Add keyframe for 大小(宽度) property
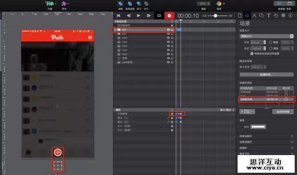297x175 pixels. (172, 126)
